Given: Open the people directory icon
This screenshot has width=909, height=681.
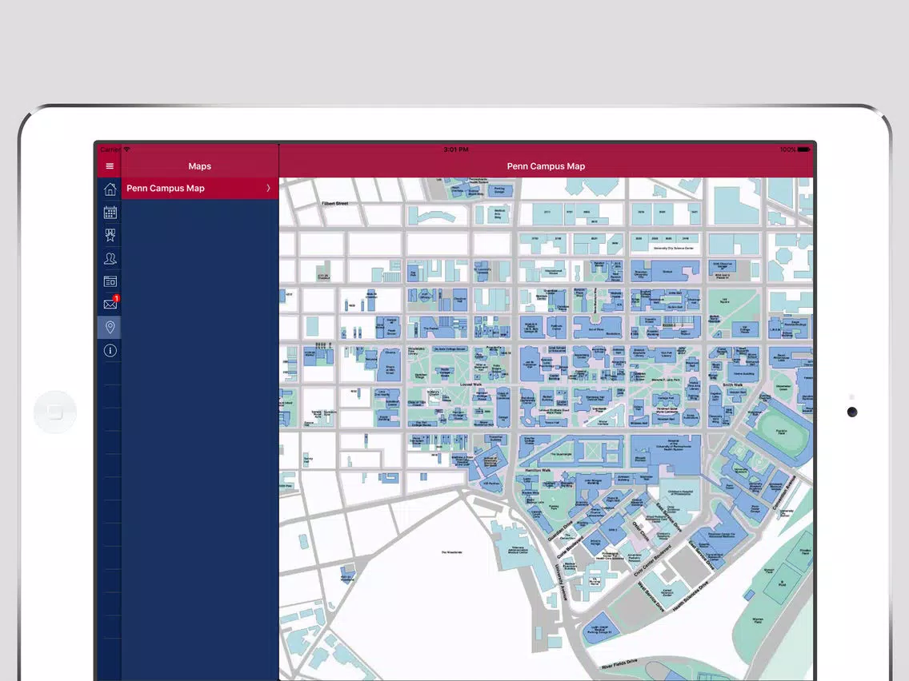Looking at the screenshot, I should tap(110, 258).
